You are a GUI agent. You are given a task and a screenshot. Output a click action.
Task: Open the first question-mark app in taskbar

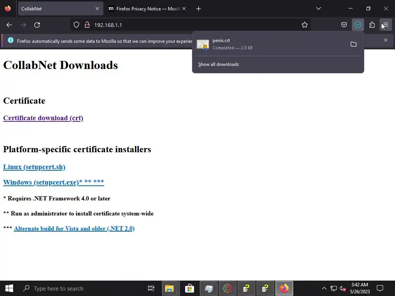(246, 288)
